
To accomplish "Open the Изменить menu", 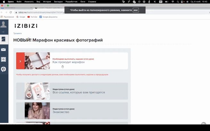I will click(x=29, y=2).
